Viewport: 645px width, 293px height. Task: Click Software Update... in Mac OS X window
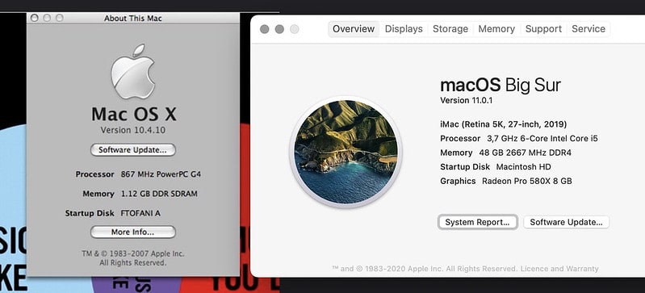(x=133, y=150)
